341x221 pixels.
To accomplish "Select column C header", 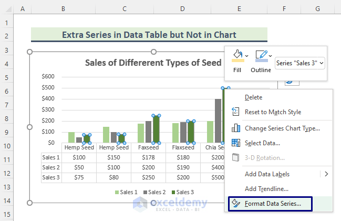I will point(125,9).
